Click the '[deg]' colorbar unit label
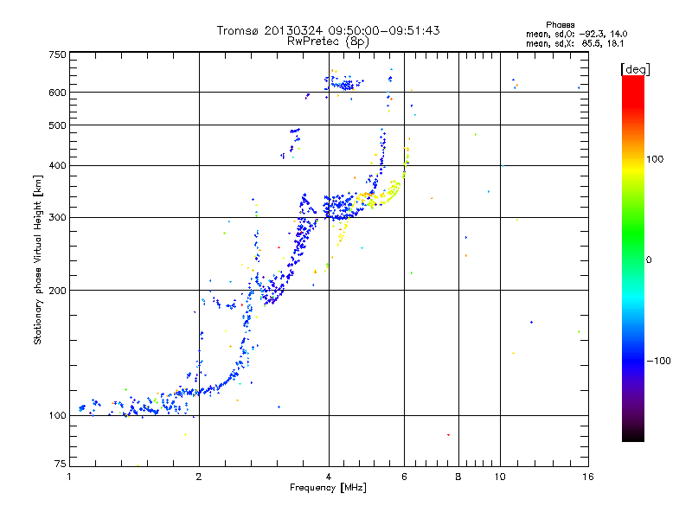Image resolution: width=692 pixels, height=519 pixels. click(635, 69)
